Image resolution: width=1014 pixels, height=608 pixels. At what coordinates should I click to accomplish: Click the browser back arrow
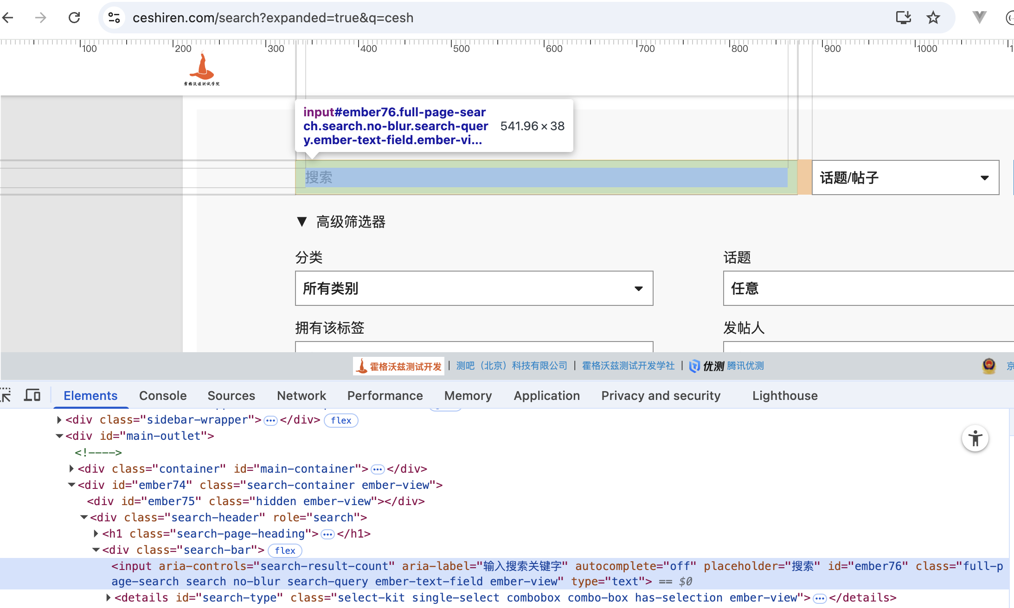(x=8, y=18)
